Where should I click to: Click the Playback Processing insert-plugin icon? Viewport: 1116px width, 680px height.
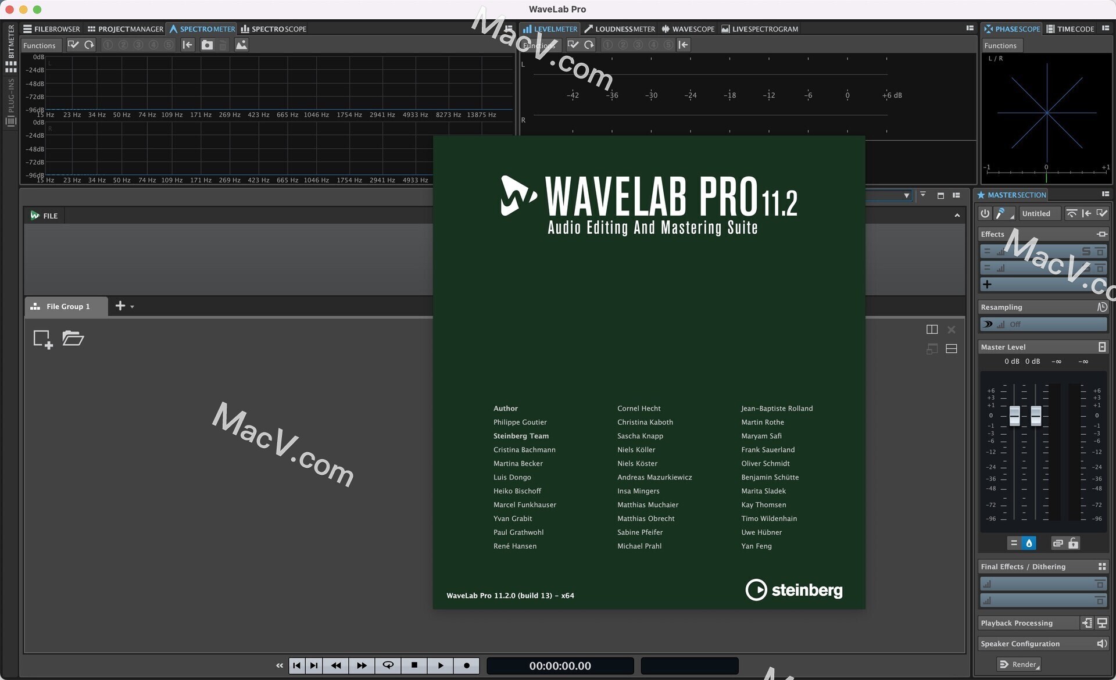[x=1087, y=622]
